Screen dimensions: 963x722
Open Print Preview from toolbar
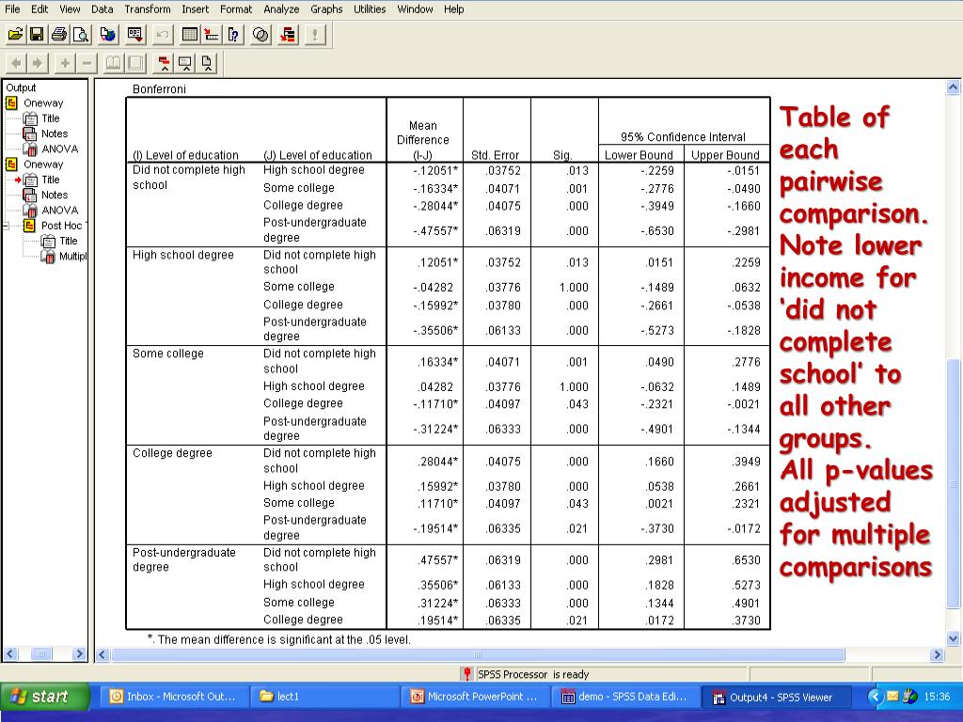click(81, 35)
